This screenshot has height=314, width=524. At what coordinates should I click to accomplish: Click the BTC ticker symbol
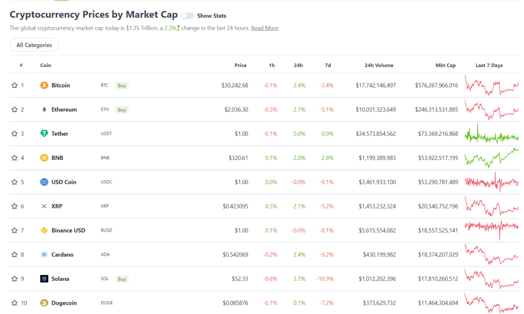pos(104,85)
